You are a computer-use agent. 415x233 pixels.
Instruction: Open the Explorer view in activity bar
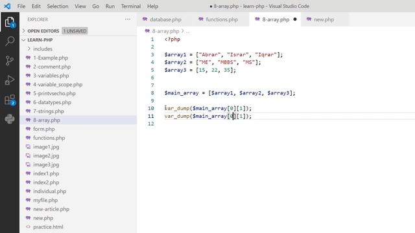(10, 22)
